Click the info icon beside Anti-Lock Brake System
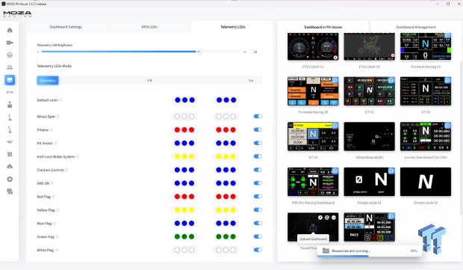Image resolution: width=463 pixels, height=270 pixels. [x=78, y=156]
